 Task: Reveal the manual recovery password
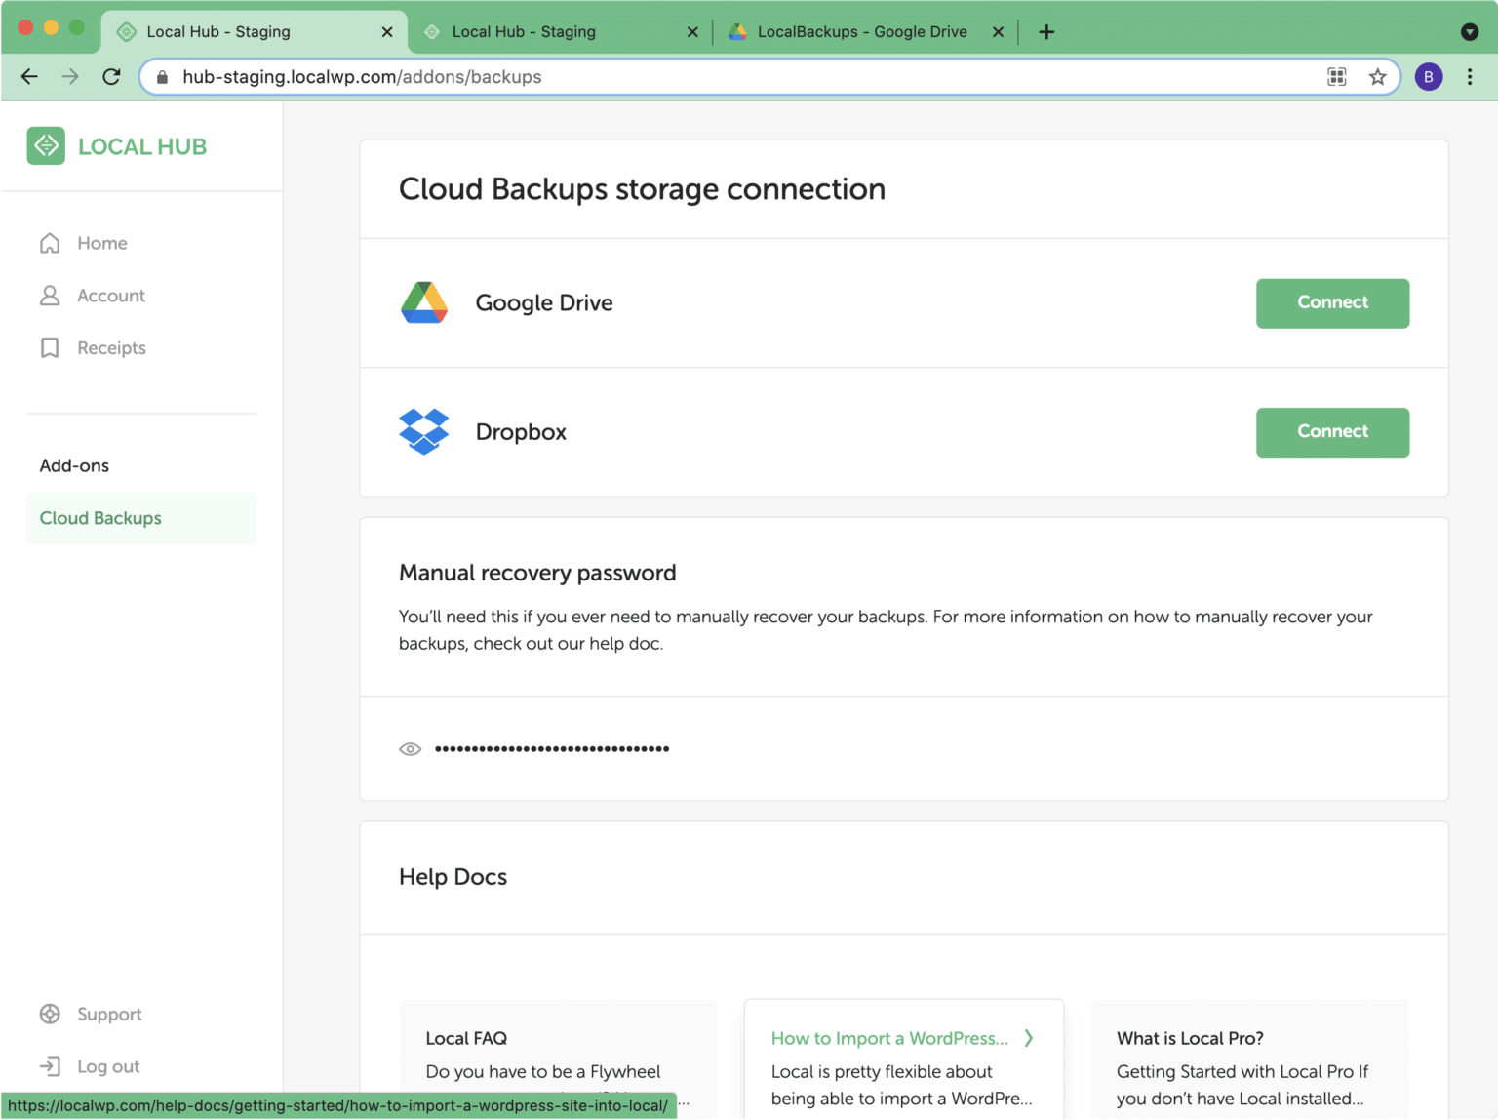(411, 748)
